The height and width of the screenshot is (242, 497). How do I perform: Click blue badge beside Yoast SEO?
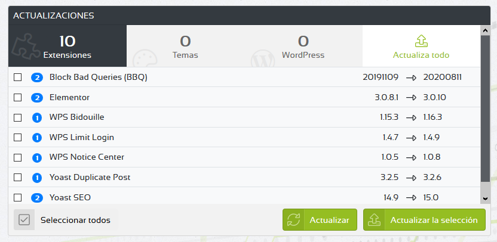click(37, 198)
